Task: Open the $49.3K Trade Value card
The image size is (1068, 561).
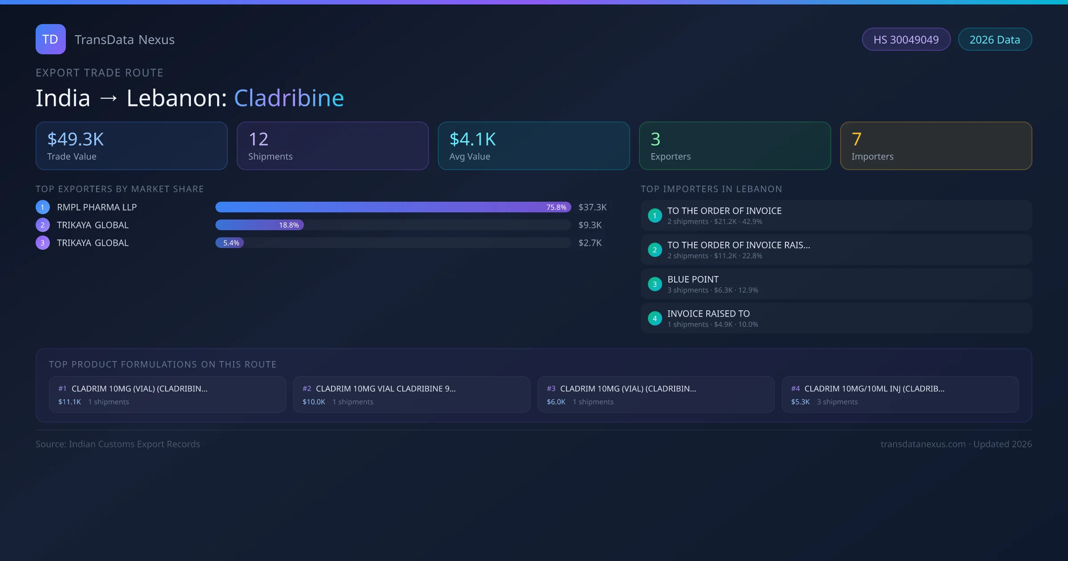Action: tap(131, 146)
